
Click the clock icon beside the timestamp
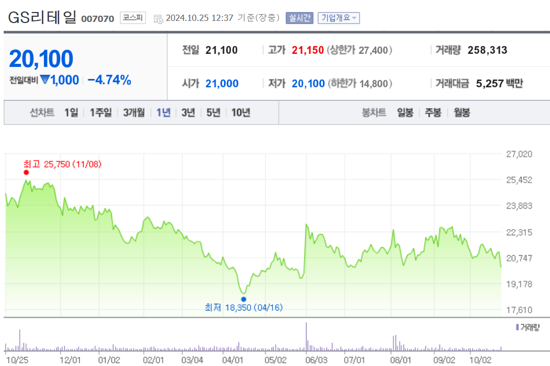tap(158, 19)
